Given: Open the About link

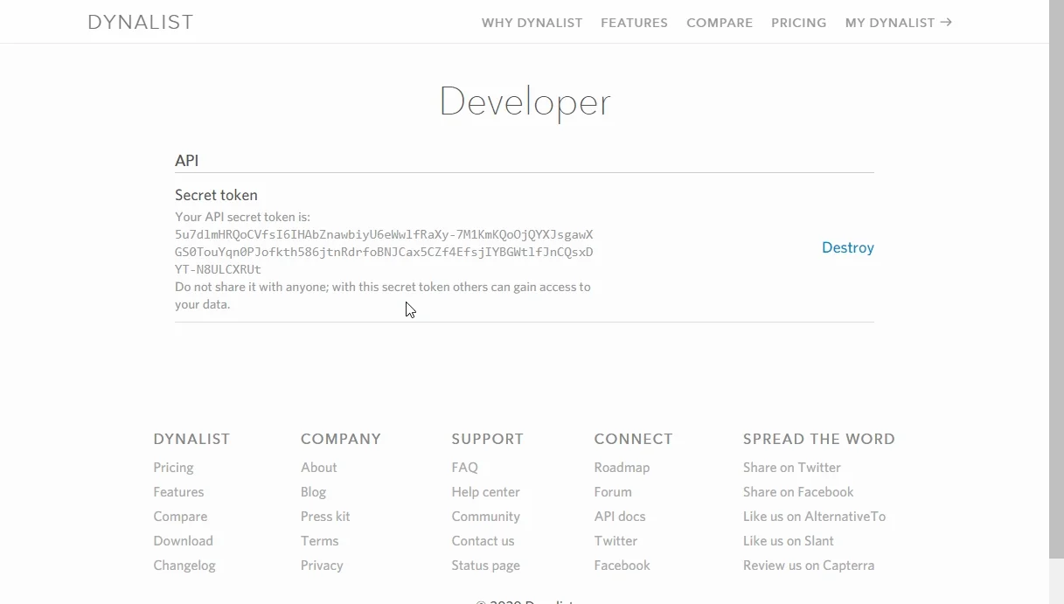Looking at the screenshot, I should point(318,468).
